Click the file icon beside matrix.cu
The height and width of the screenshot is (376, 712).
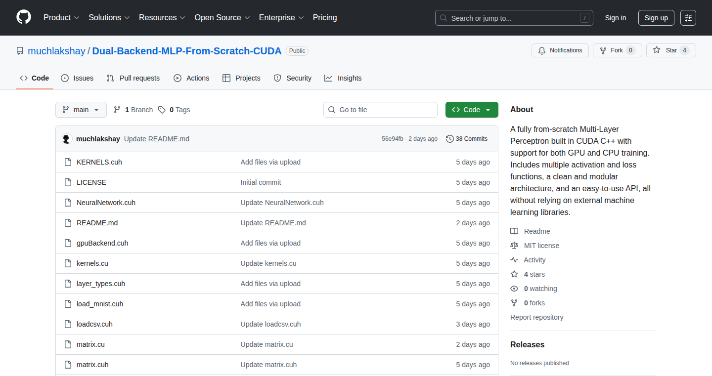pyautogui.click(x=68, y=344)
